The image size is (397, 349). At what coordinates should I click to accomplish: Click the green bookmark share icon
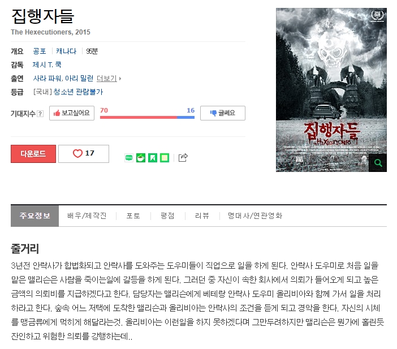[x=153, y=158]
